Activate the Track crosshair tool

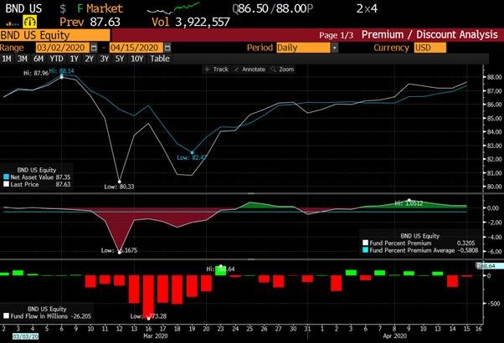pyautogui.click(x=217, y=69)
